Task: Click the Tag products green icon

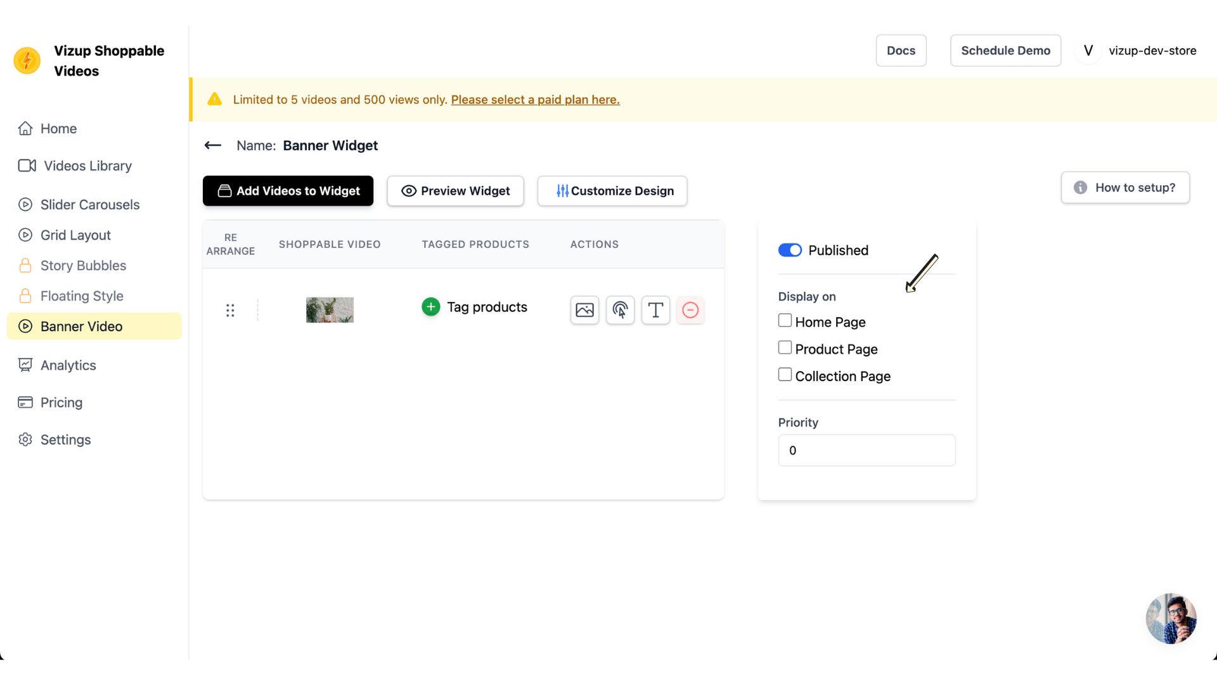Action: tap(430, 306)
